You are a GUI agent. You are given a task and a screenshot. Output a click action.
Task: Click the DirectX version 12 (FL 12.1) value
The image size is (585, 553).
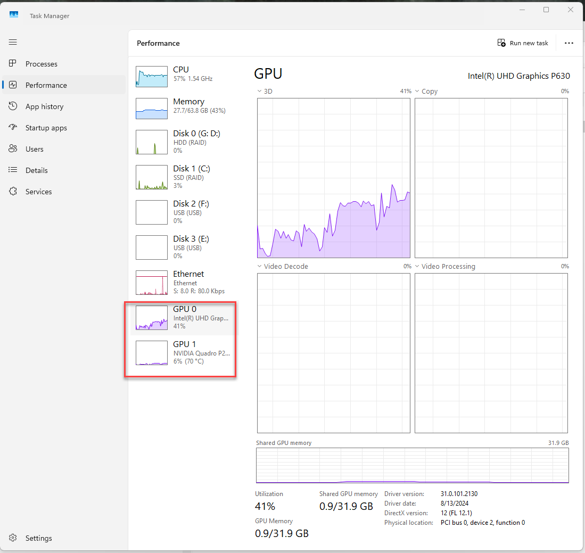[456, 513]
